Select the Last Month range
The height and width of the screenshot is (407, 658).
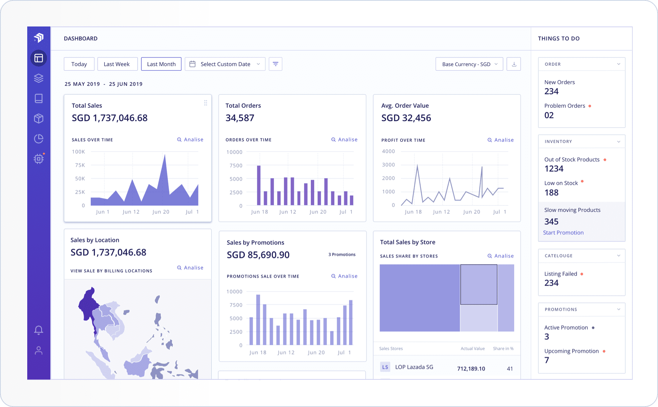coord(161,64)
